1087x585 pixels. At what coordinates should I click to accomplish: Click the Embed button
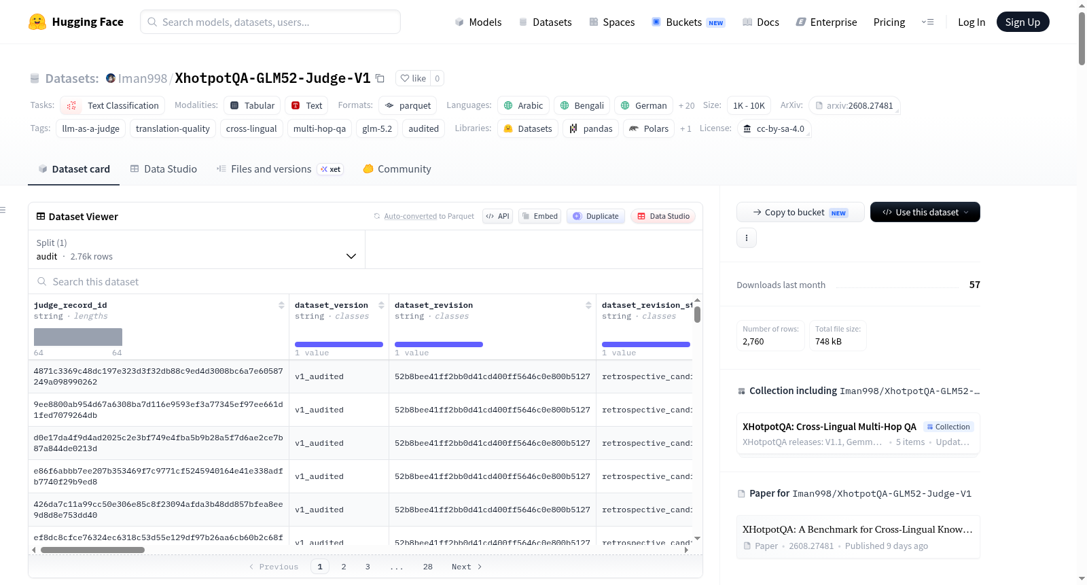[x=540, y=216]
